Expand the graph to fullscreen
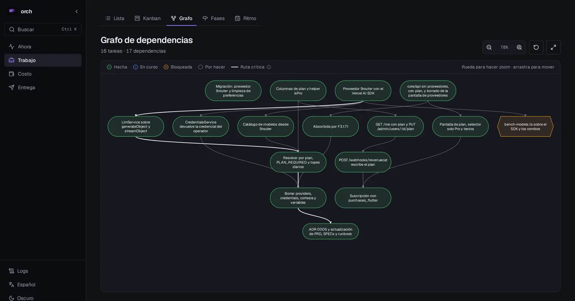The width and height of the screenshot is (575, 301). [x=553, y=47]
